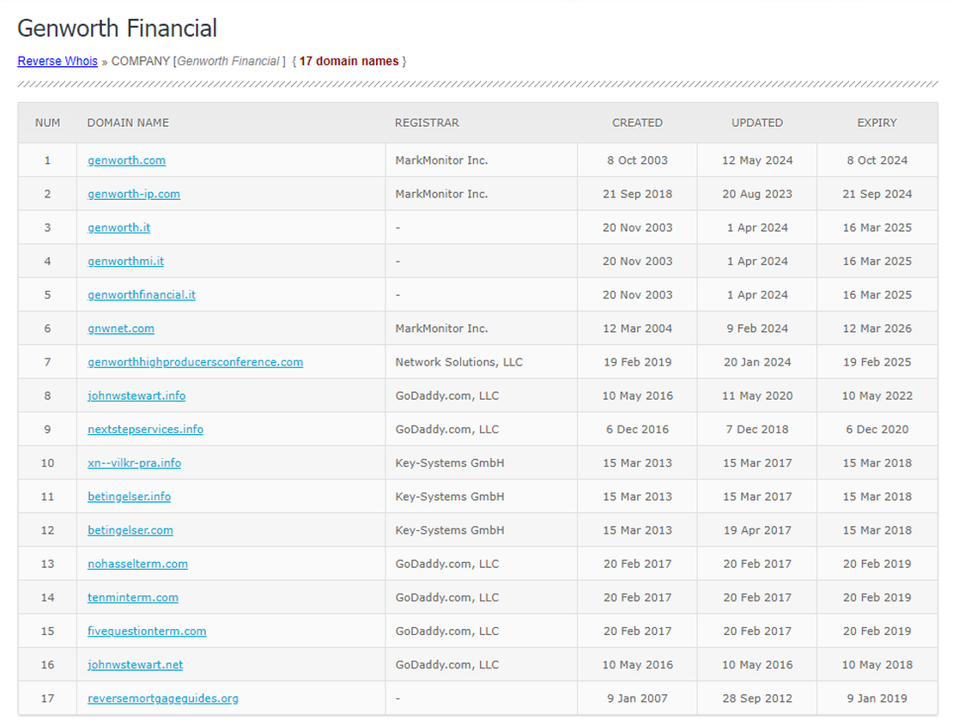Visit the johnwstewart.info domain record
This screenshot has height=725, width=953.
136,396
